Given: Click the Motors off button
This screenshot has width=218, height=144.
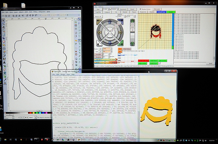Looking at the screenshot, I should (x=98, y=17).
